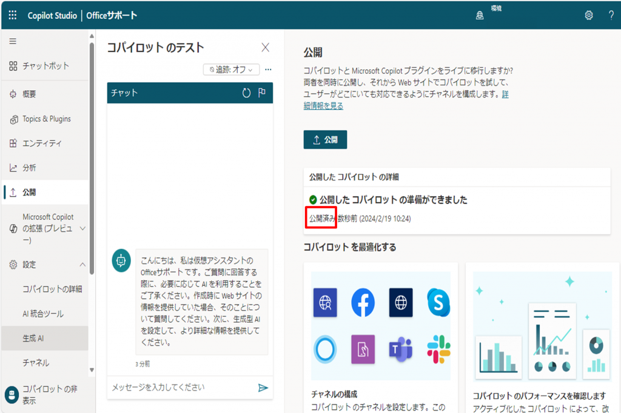Click the sidebar scroll down arrow
The width and height of the screenshot is (621, 413).
point(92,370)
